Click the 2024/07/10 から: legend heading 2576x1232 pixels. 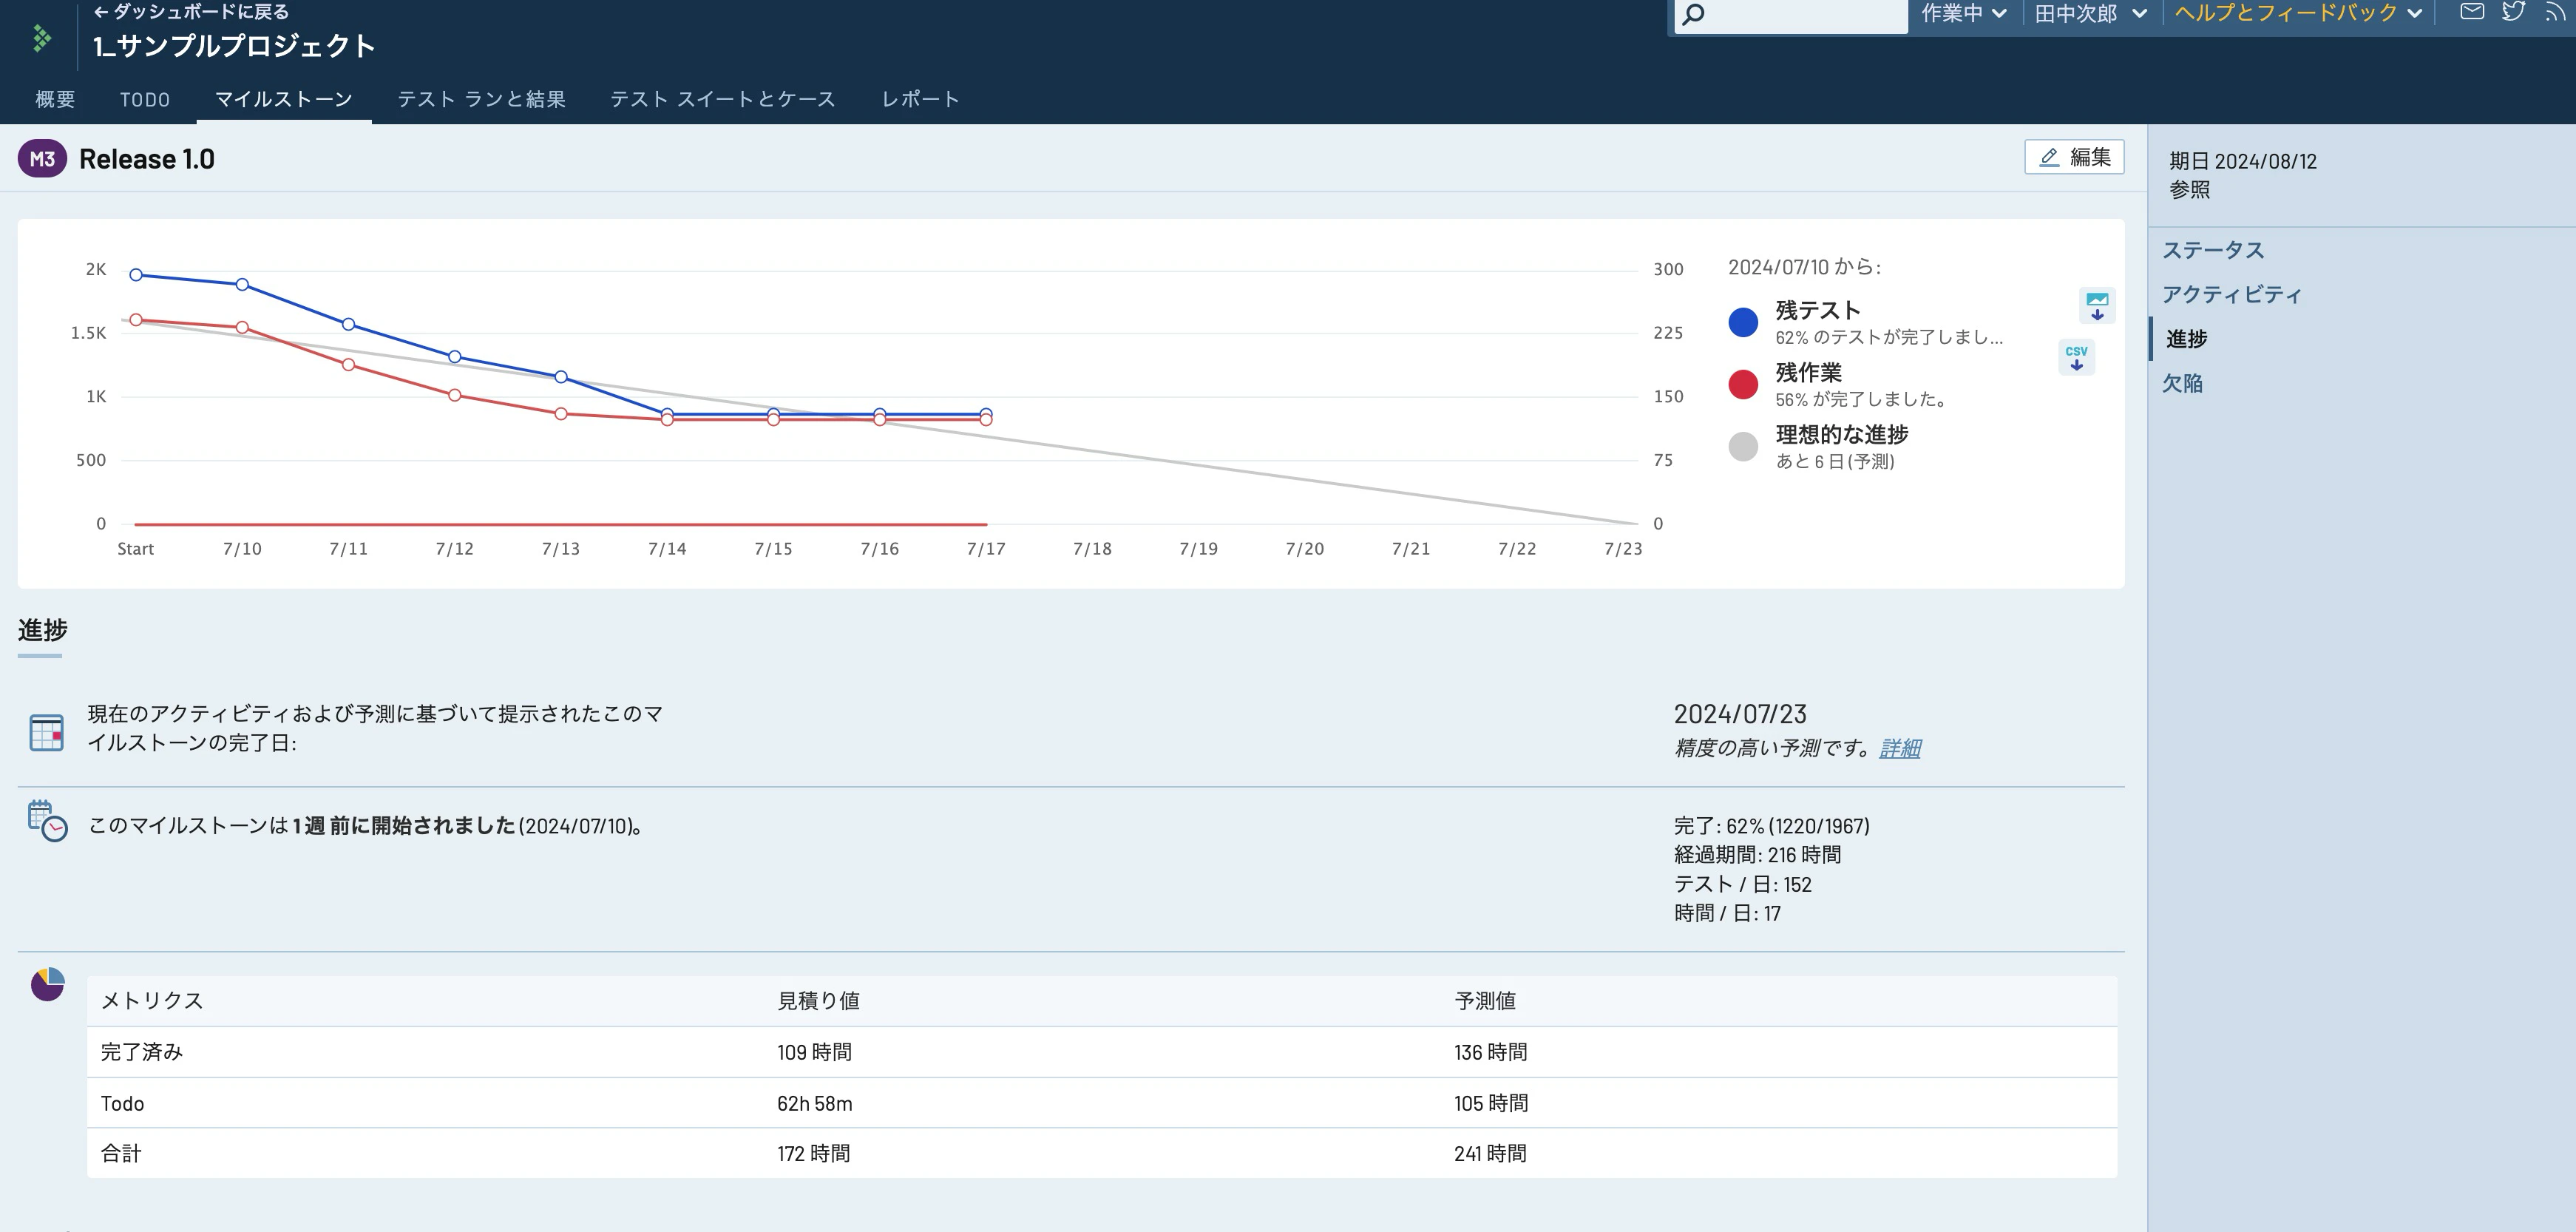[1805, 267]
